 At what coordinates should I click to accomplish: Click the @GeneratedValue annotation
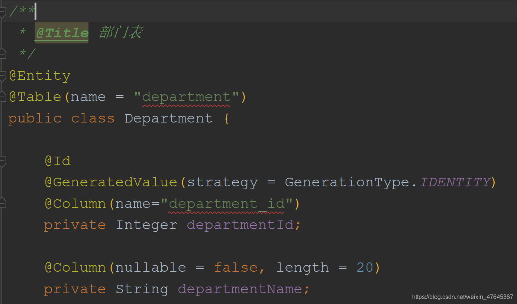click(x=111, y=182)
